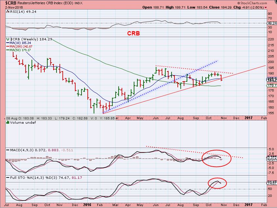Select the MA(10) 185.34 legend entry
277x208 pixels.
pyautogui.click(x=18, y=43)
